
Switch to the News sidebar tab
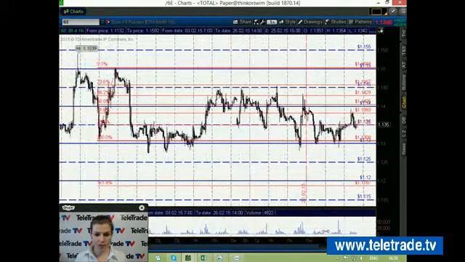(404, 149)
